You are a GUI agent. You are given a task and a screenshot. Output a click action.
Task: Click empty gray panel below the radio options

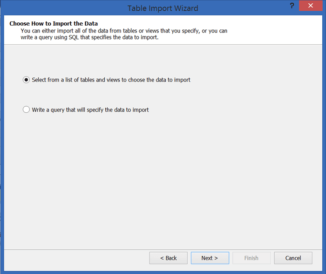163,186
